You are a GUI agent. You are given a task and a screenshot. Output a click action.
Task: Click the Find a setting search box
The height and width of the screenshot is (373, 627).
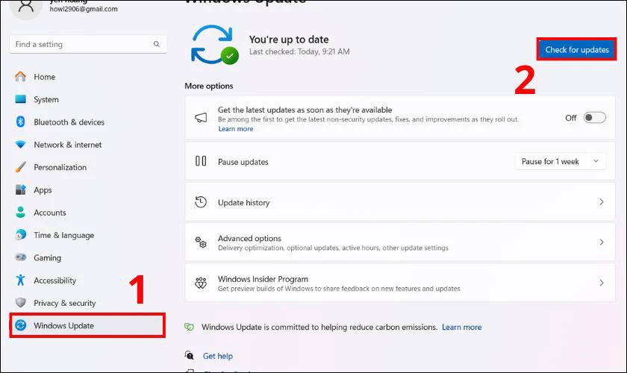pyautogui.click(x=87, y=44)
